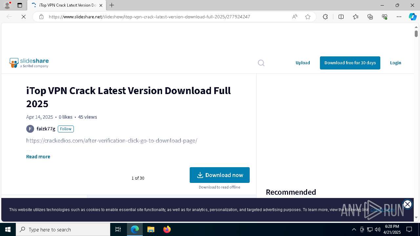Click the Login link
420x236 pixels.
click(x=395, y=63)
